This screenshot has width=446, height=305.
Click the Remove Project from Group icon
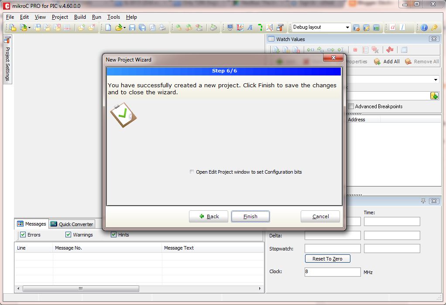(x=92, y=27)
